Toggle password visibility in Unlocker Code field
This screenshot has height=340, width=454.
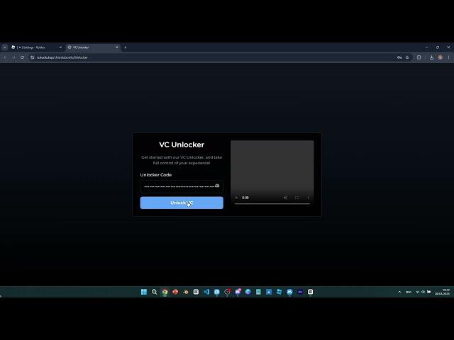tap(217, 186)
